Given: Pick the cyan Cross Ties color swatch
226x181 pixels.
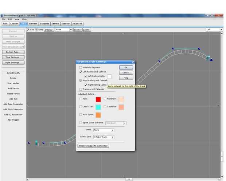Looking at the screenshot, I should [x=98, y=107].
